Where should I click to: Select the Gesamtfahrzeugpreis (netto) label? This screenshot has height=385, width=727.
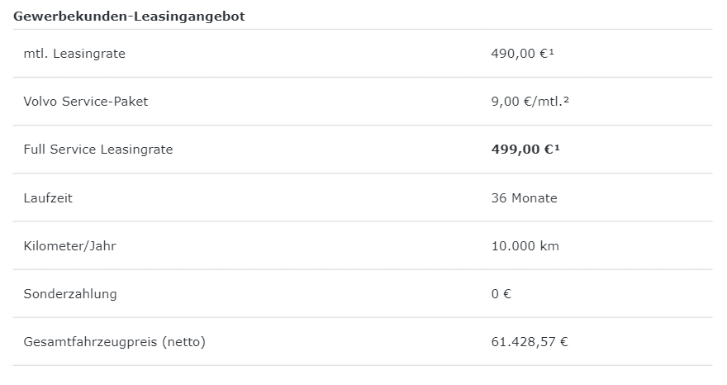point(115,342)
